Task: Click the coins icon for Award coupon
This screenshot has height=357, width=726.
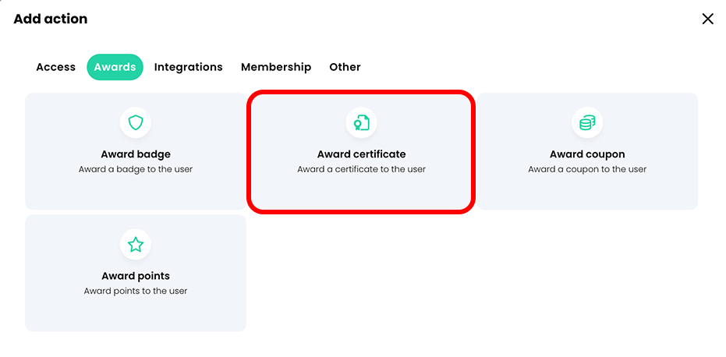Action: point(587,122)
